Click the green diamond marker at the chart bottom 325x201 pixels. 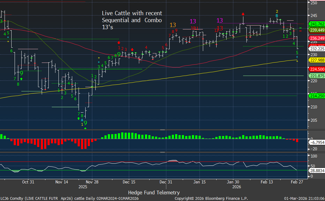pyautogui.click(x=85, y=128)
